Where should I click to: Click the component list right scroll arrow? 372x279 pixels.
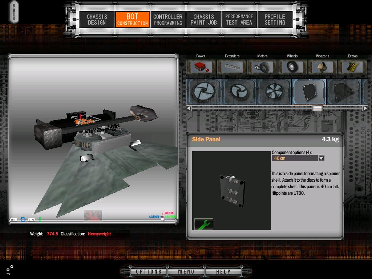coord(365,108)
